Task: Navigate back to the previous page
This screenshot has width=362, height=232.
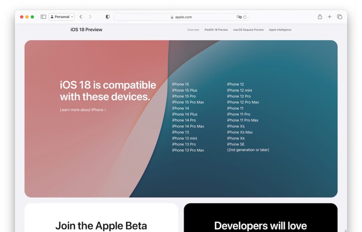Action: coord(81,17)
